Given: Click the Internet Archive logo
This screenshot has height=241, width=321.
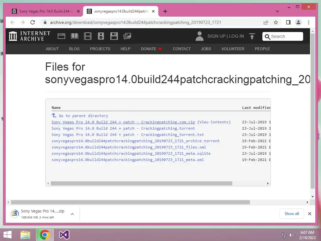Looking at the screenshot, I should (x=29, y=36).
